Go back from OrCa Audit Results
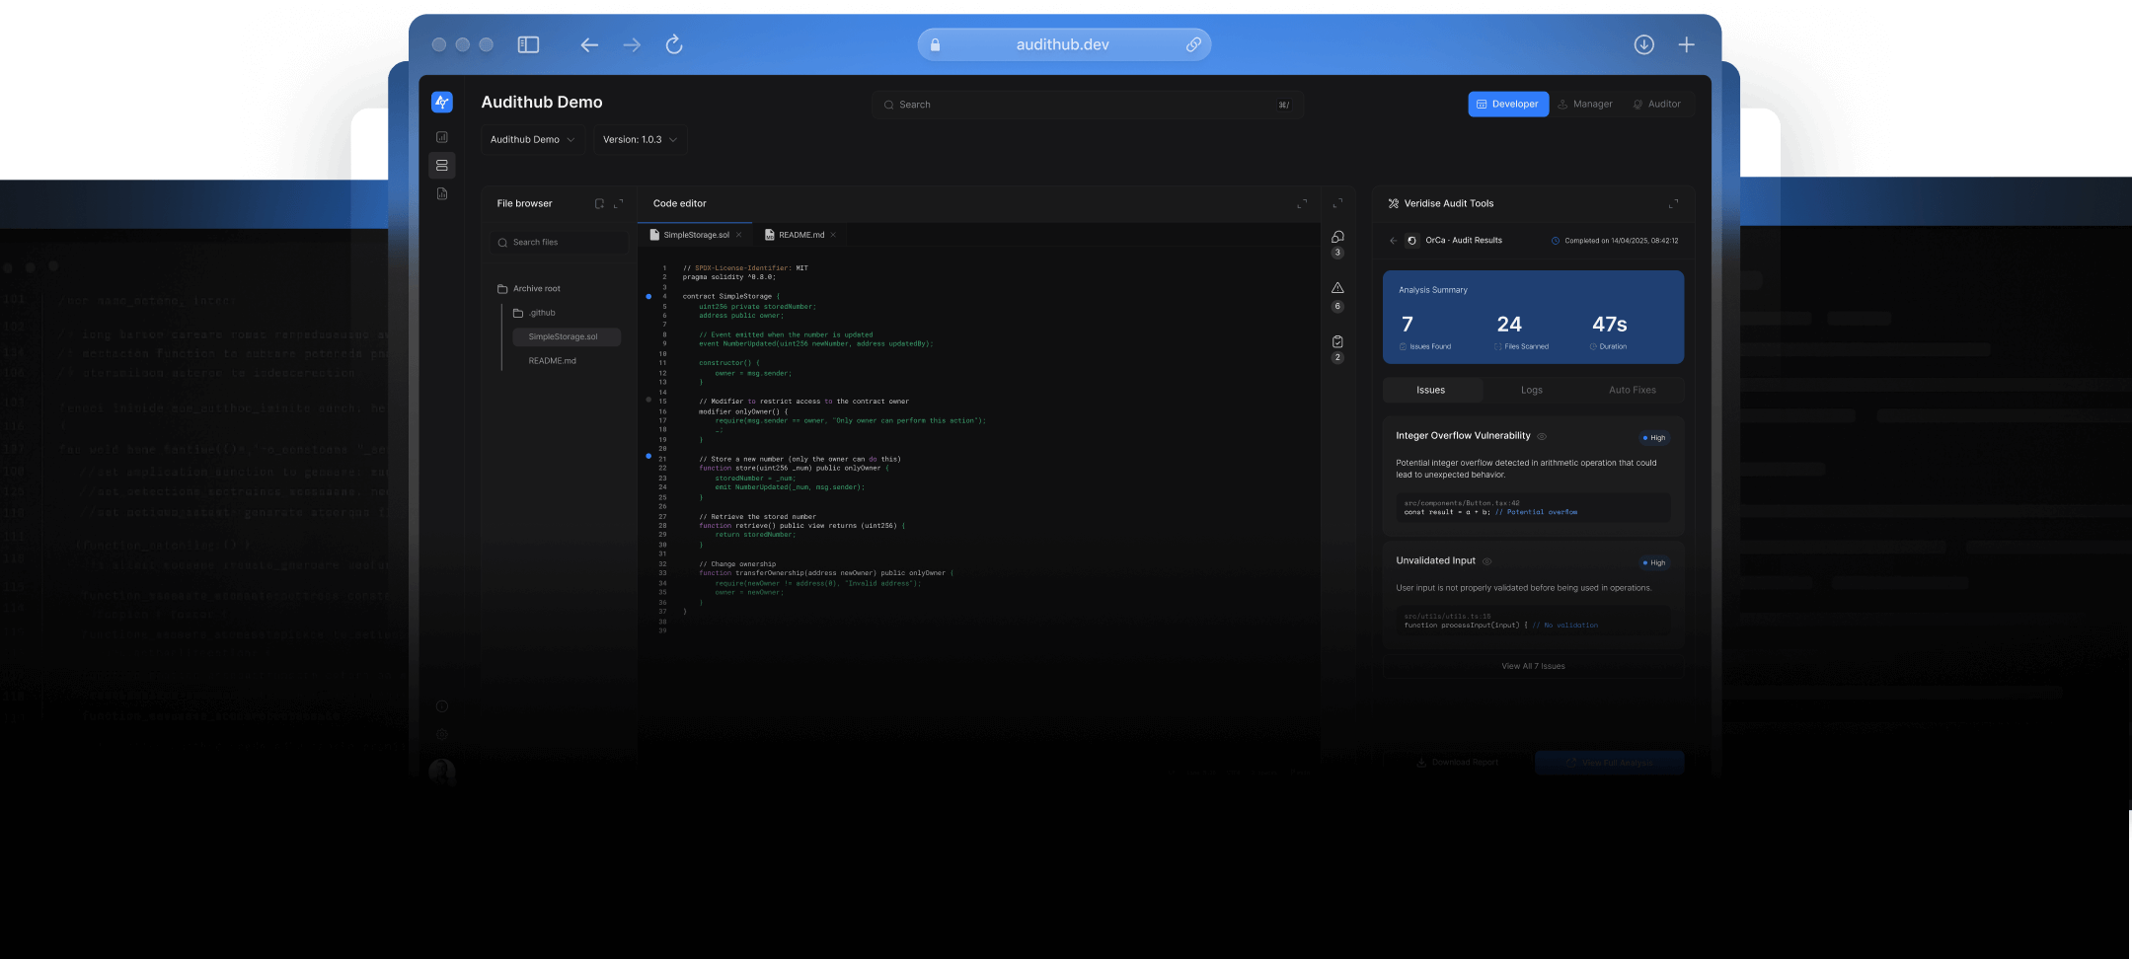2132x959 pixels. (x=1393, y=241)
